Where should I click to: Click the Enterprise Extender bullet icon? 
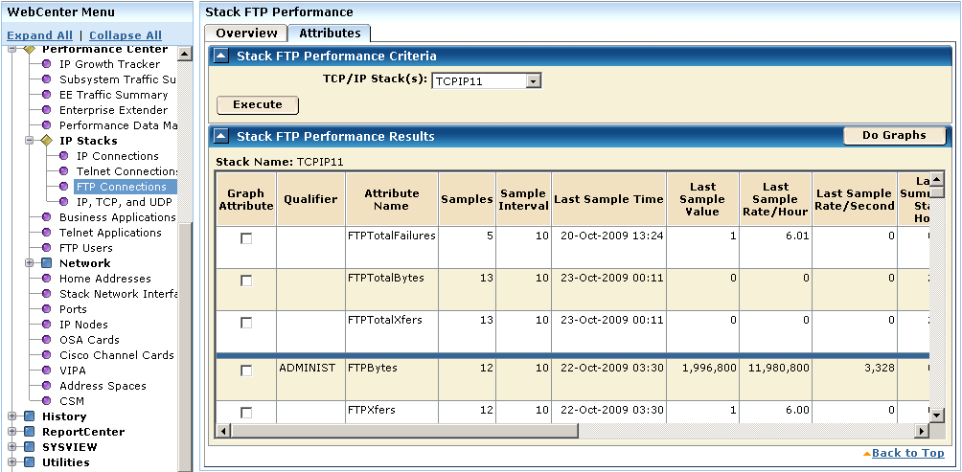pyautogui.click(x=47, y=110)
